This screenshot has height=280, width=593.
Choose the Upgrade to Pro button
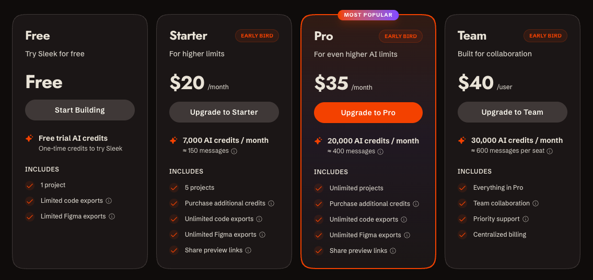point(368,113)
